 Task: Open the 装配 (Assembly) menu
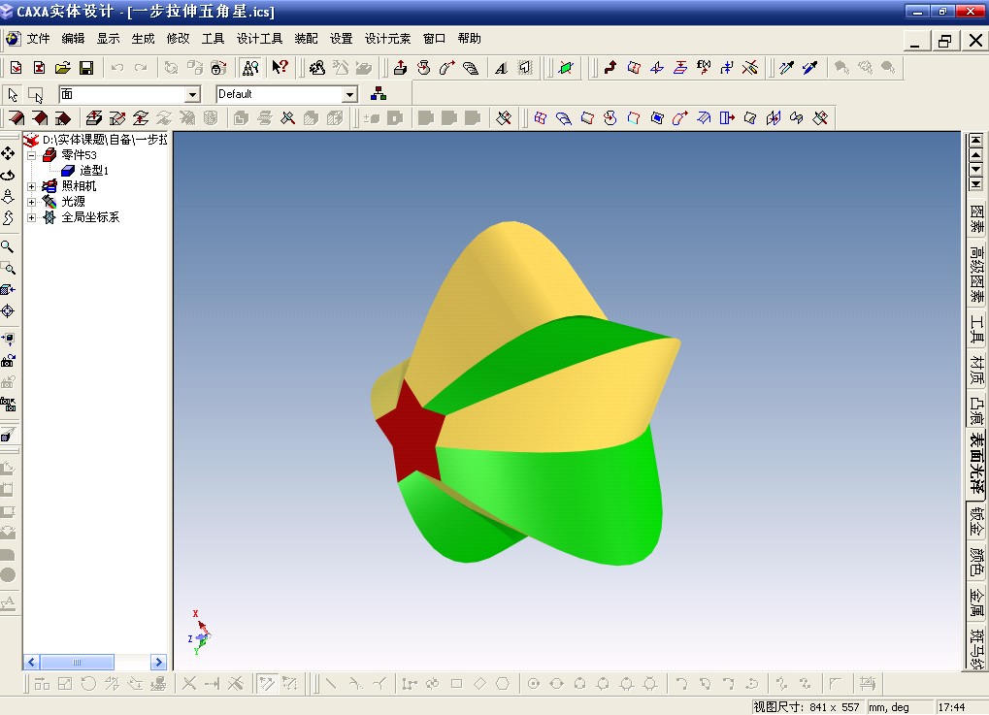(306, 39)
